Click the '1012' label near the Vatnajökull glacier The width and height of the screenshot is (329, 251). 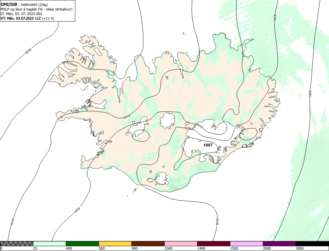click(x=199, y=126)
